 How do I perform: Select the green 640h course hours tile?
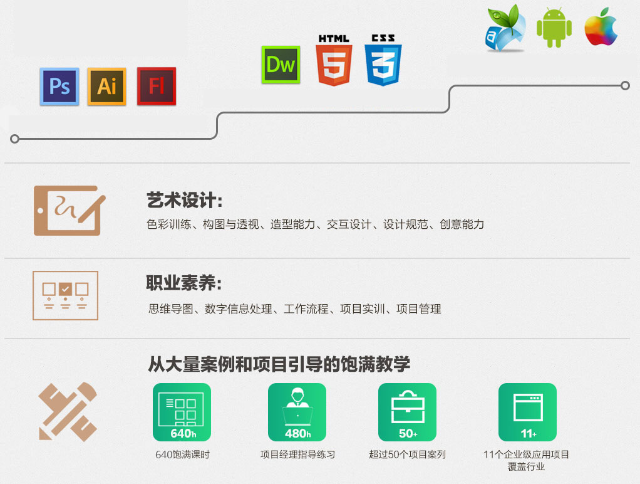click(x=182, y=412)
